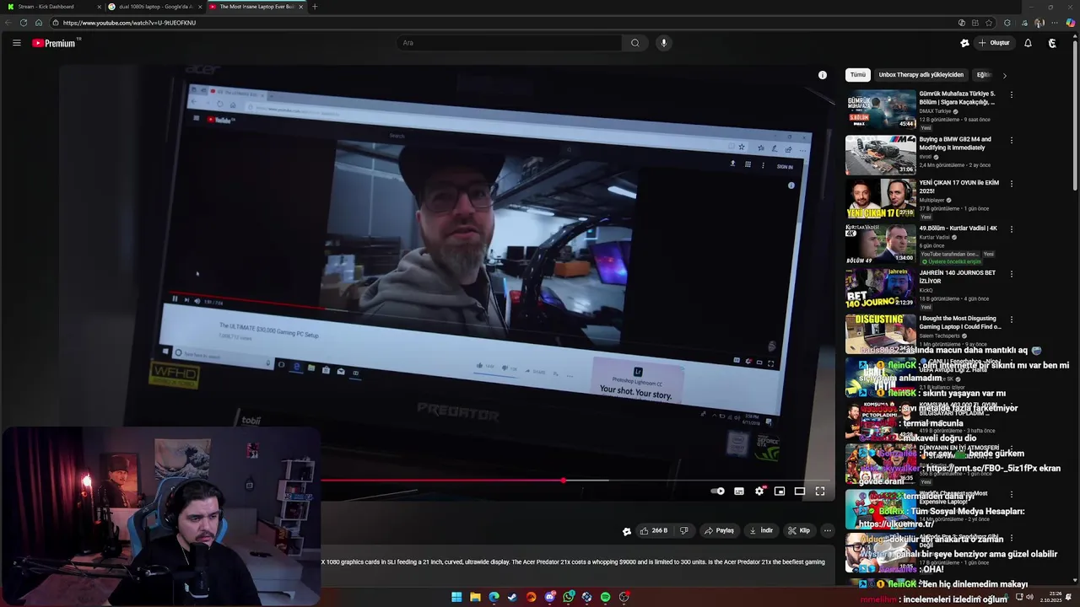
Task: Open Spotify from taskbar
Action: (605, 597)
